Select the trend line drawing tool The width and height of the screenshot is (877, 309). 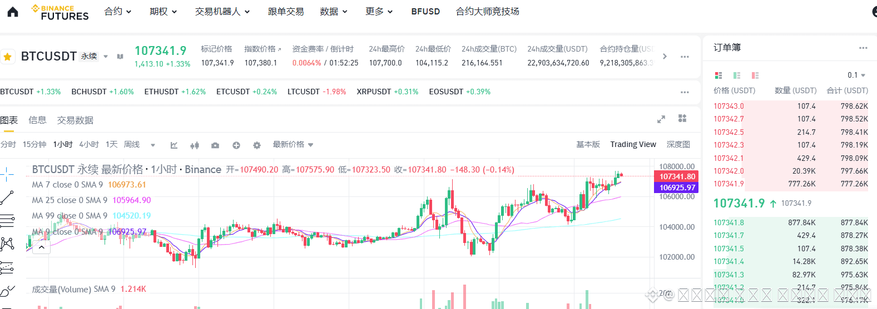[x=7, y=197]
